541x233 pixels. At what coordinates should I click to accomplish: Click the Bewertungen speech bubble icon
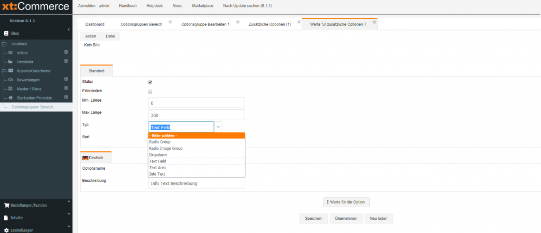pos(11,80)
